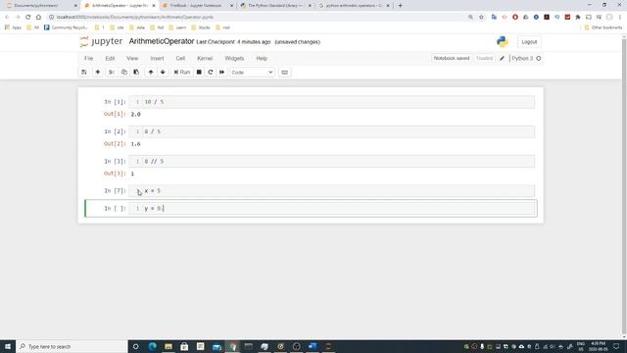
Task: Open the command palette keyboard icon
Action: pos(285,73)
